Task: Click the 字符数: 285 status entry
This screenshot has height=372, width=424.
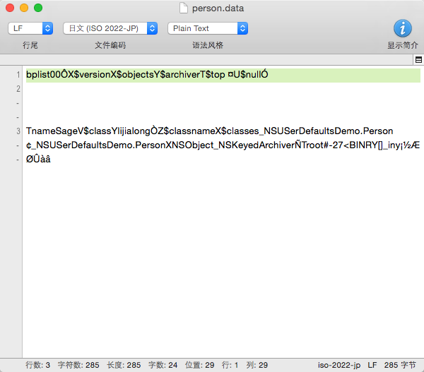Action: pyautogui.click(x=78, y=365)
